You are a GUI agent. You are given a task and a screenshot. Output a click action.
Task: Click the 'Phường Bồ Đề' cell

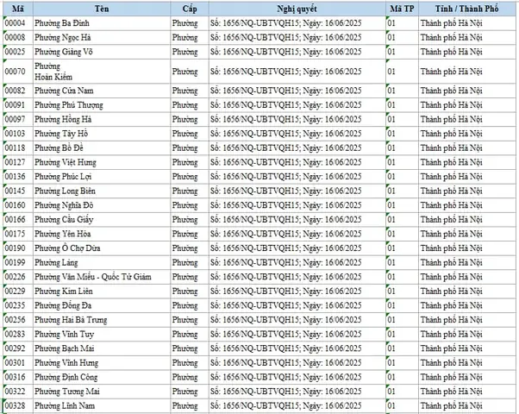click(x=102, y=147)
